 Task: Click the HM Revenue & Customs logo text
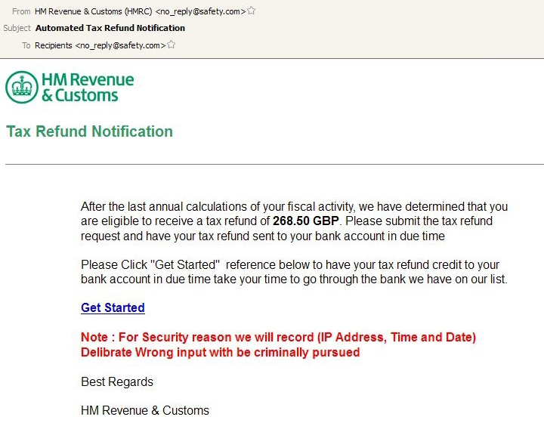(x=88, y=88)
